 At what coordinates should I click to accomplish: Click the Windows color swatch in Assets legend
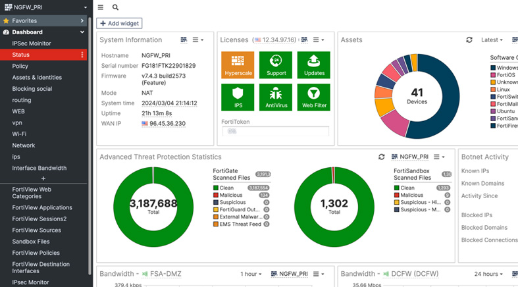[x=493, y=68]
